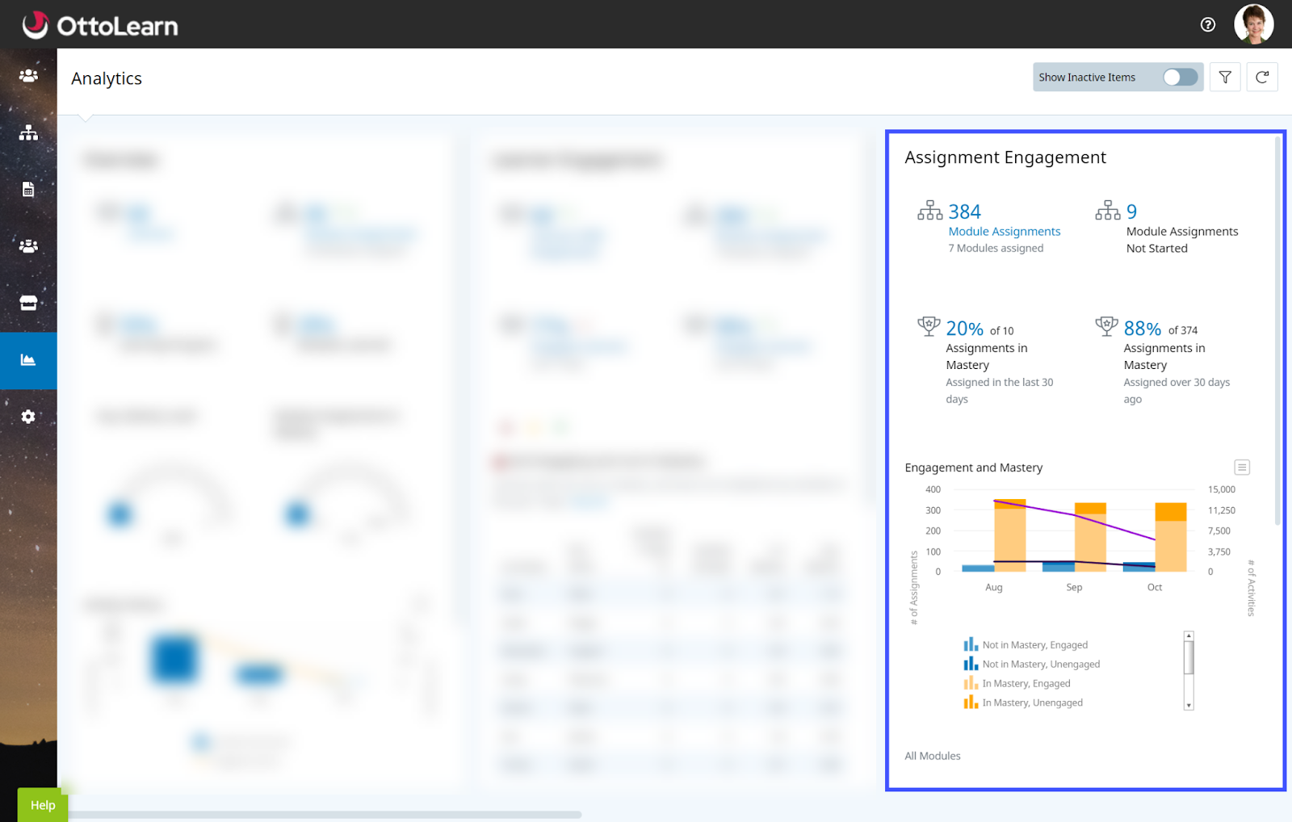The width and height of the screenshot is (1292, 822).
Task: Click the "of 10" text
Action: pos(1002,331)
